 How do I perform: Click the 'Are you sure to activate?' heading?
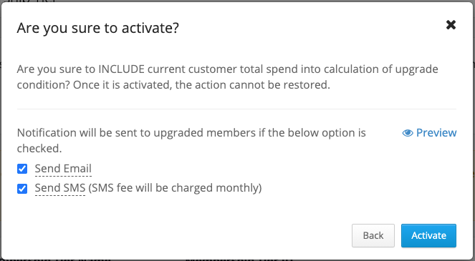pos(98,28)
